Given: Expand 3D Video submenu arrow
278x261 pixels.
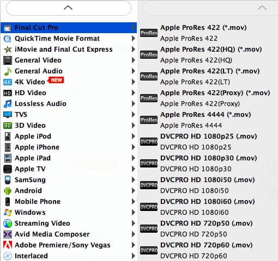Looking at the screenshot, I should tap(134, 126).
